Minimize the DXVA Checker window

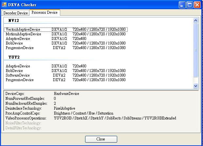182,5
